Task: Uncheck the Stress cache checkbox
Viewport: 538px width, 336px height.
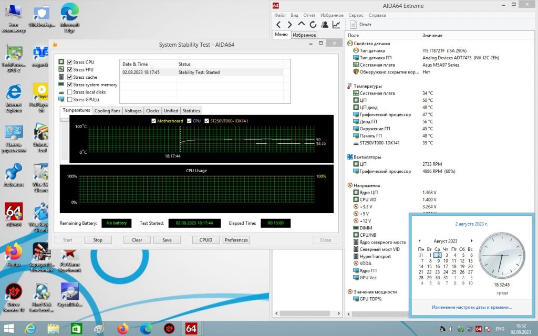Action: (70, 77)
